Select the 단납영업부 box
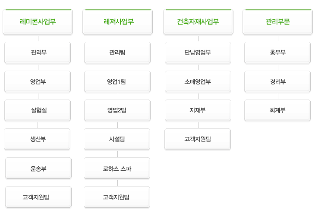The image size is (315, 218). pos(198,53)
